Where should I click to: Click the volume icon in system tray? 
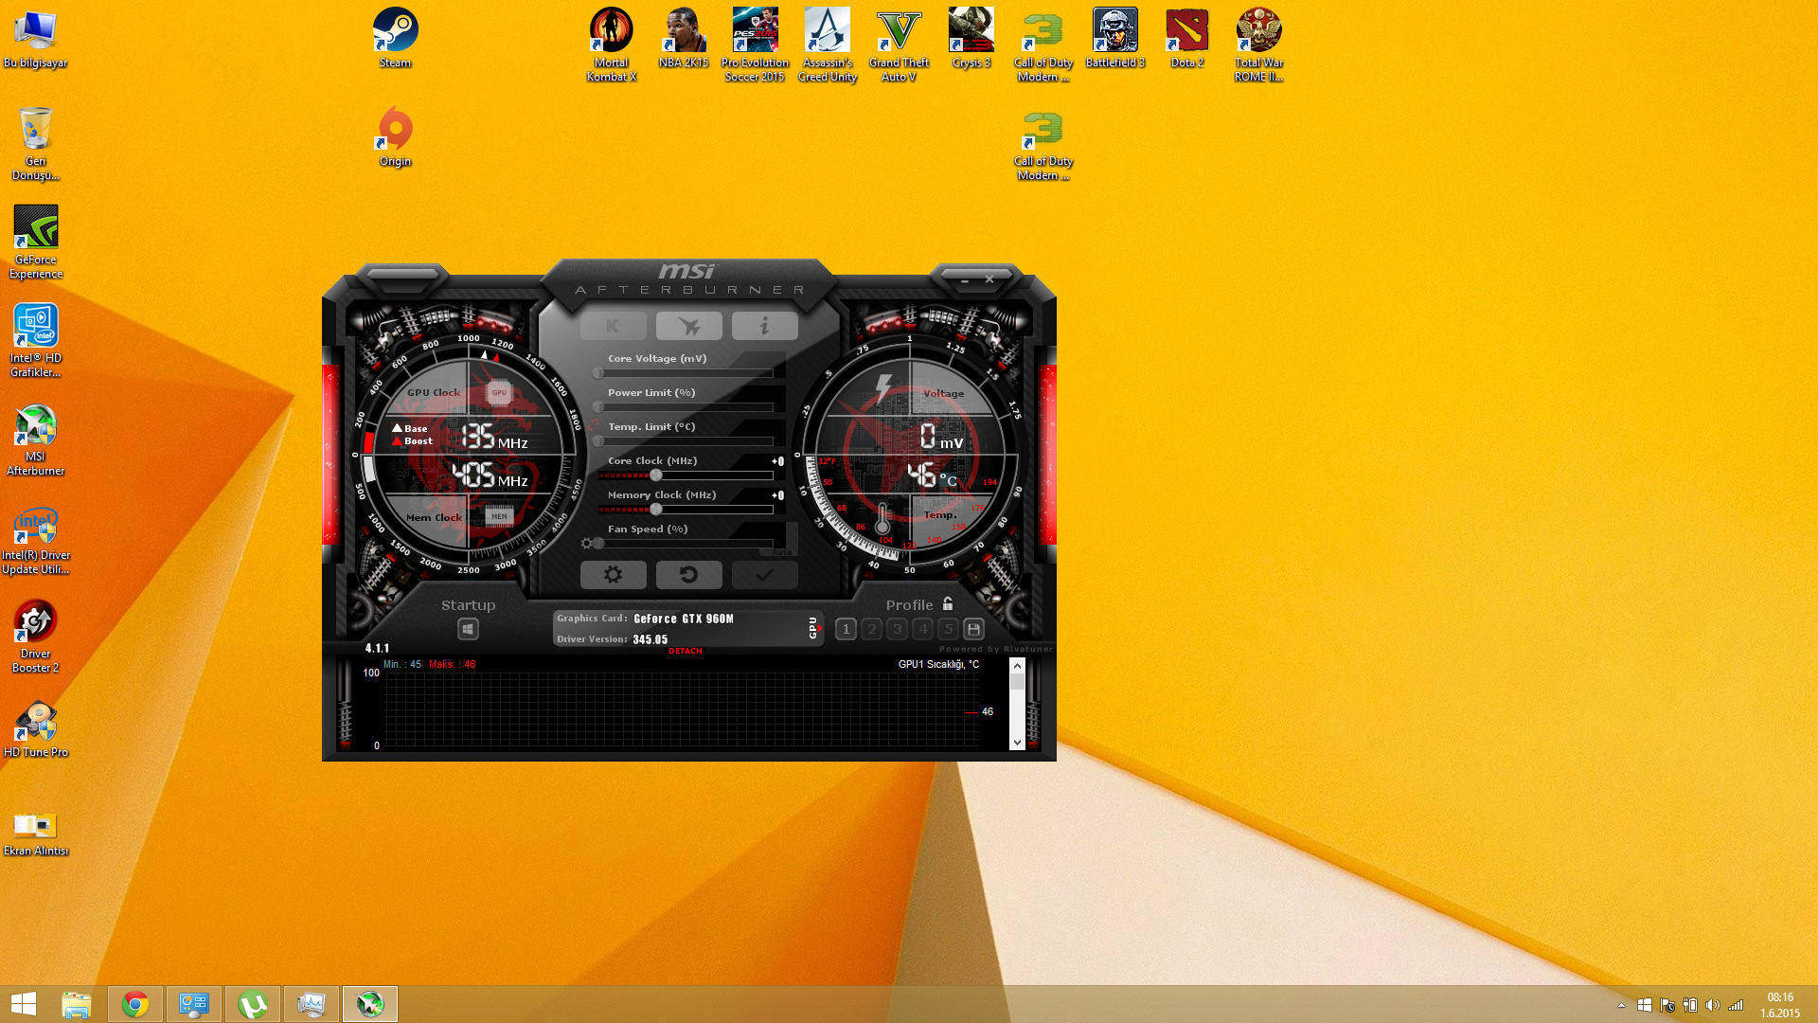point(1712,1005)
